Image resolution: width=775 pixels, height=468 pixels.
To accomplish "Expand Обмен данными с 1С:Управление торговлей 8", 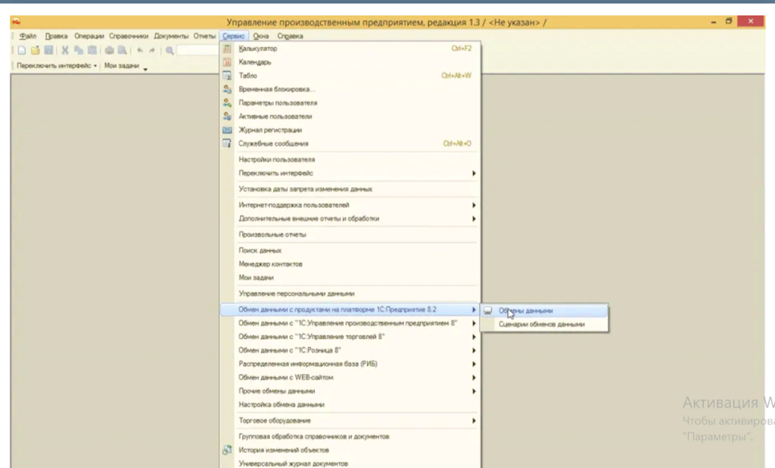I will pyautogui.click(x=473, y=337).
